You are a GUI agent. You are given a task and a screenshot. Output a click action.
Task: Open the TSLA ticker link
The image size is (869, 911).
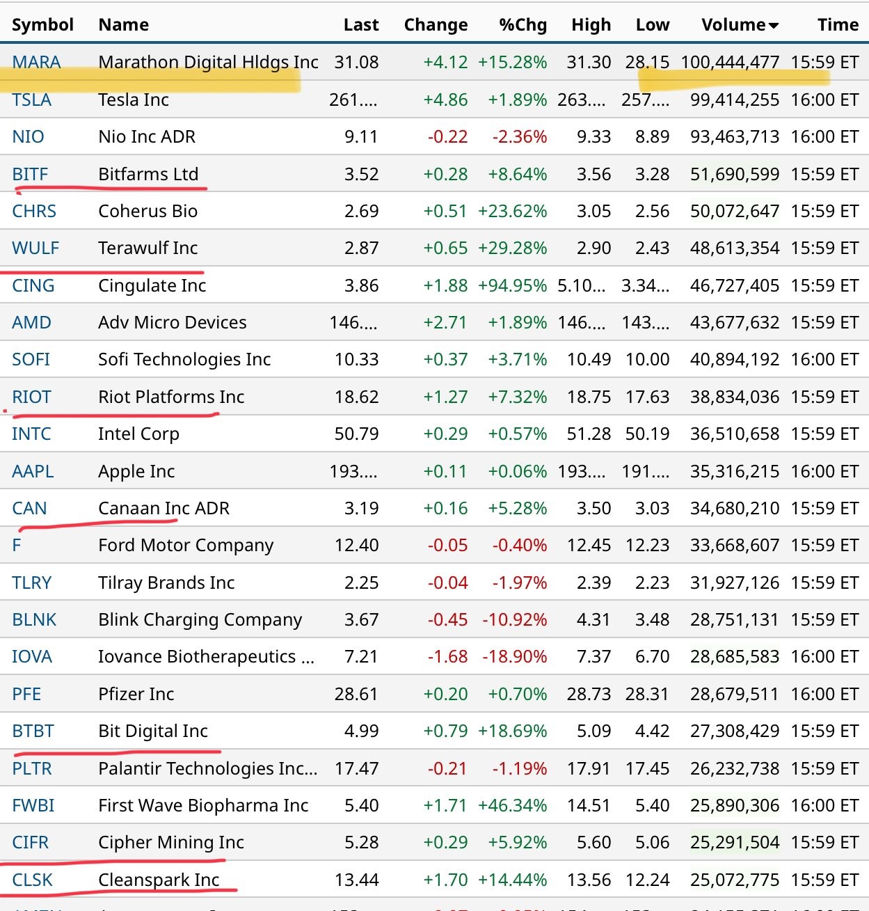pyautogui.click(x=32, y=100)
